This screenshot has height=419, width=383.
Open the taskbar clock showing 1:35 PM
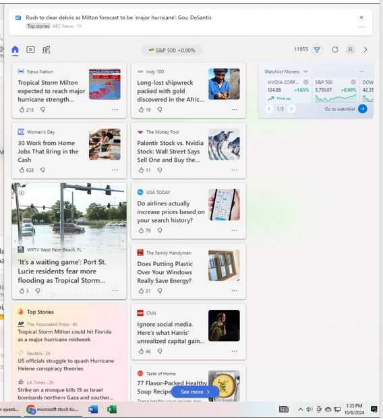pyautogui.click(x=354, y=410)
